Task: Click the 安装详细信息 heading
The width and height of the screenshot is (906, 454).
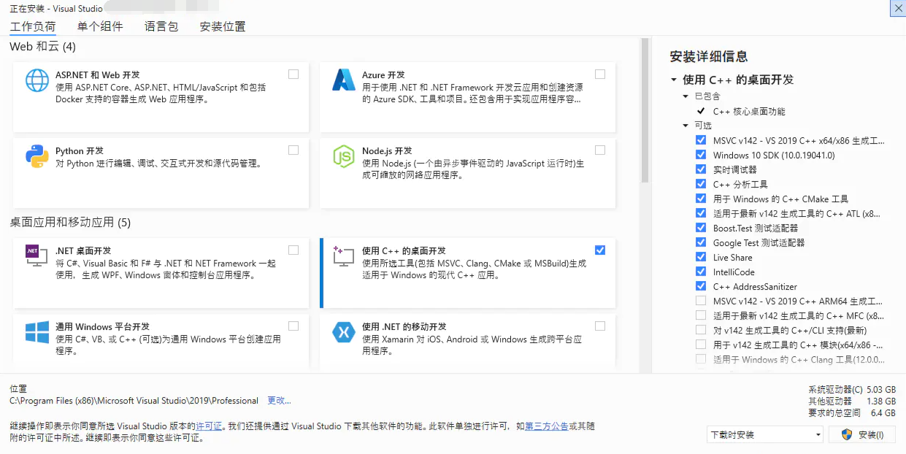Action: click(x=708, y=57)
